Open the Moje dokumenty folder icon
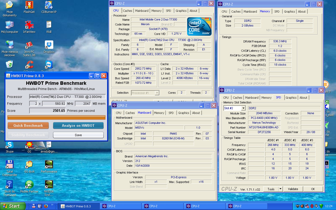This screenshot has width=336, height=210. coord(9,5)
